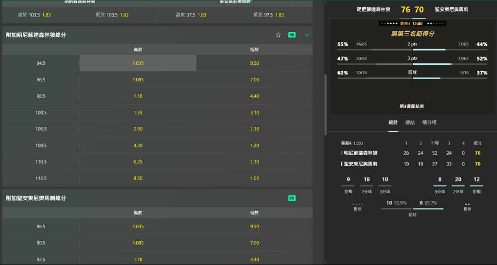This screenshot has width=497, height=265.
Task: Click the betting markets vertical scrollbar
Action: 325,105
